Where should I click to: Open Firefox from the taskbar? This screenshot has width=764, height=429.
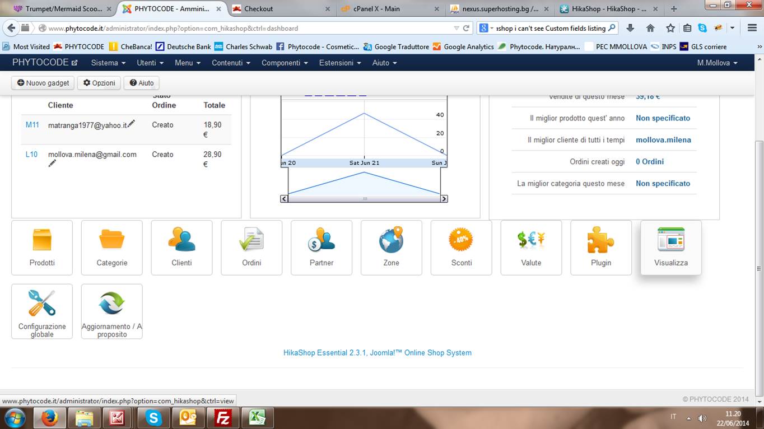tap(50, 418)
